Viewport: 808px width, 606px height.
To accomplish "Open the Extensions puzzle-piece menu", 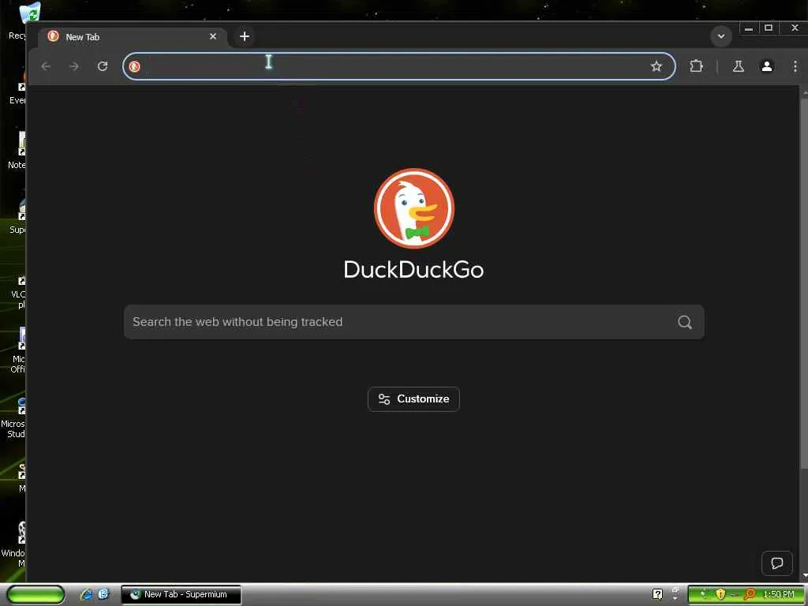I will click(x=696, y=66).
